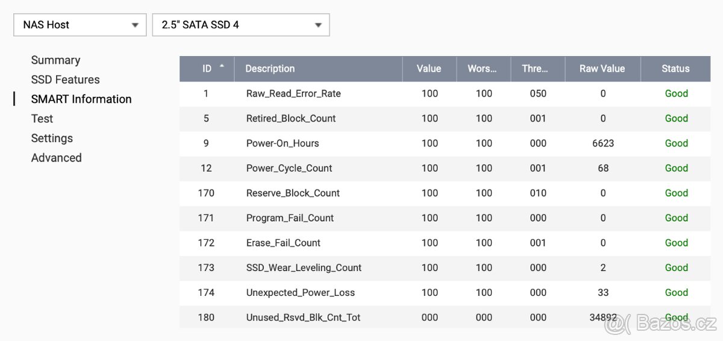The height and width of the screenshot is (341, 723).
Task: Navigate to Settings in sidebar
Action: click(x=52, y=138)
